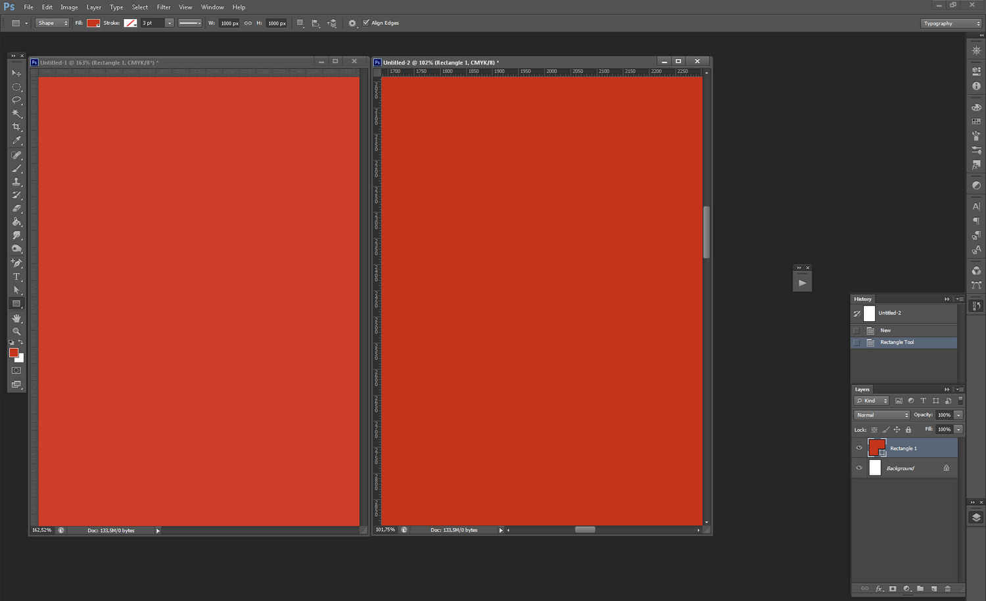Image resolution: width=986 pixels, height=601 pixels.
Task: Toggle lock position in Layers panel
Action: point(897,430)
